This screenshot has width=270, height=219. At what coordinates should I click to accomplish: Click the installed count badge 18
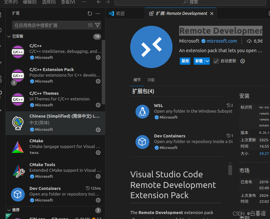point(97,36)
